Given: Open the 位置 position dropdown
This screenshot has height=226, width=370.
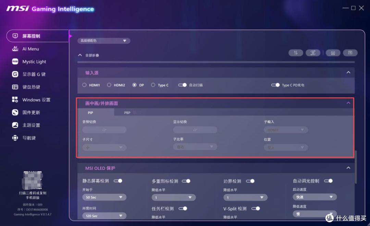Looking at the screenshot, I should (x=286, y=148).
